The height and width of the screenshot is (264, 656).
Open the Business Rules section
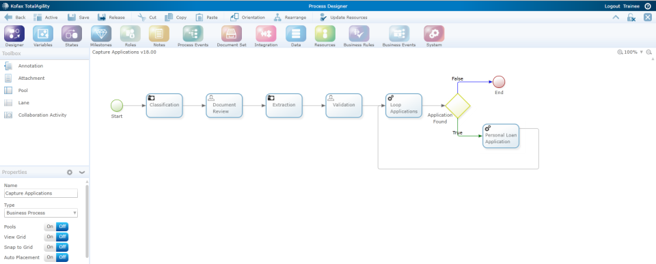click(x=359, y=36)
